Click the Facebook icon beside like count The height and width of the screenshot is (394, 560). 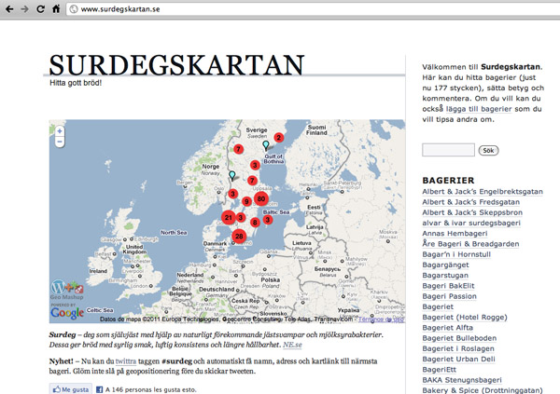[x=99, y=389]
